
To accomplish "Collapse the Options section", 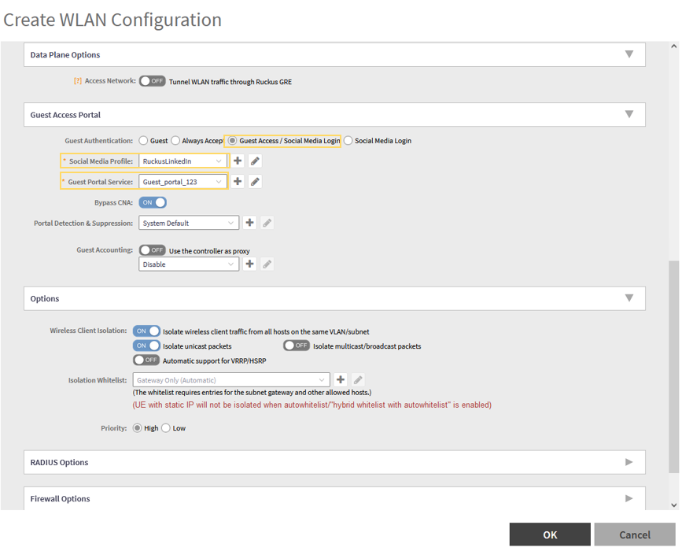I will (x=629, y=298).
